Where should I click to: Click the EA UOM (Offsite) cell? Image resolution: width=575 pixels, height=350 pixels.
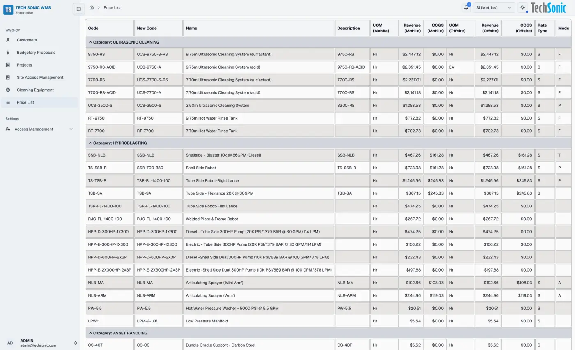point(460,67)
